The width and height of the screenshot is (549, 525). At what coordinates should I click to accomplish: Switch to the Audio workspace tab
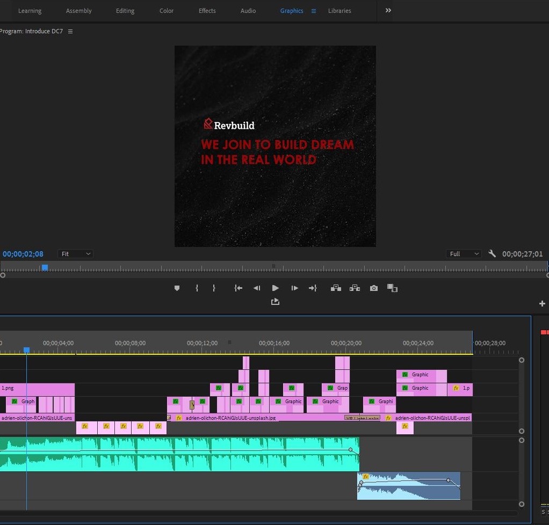pyautogui.click(x=248, y=11)
